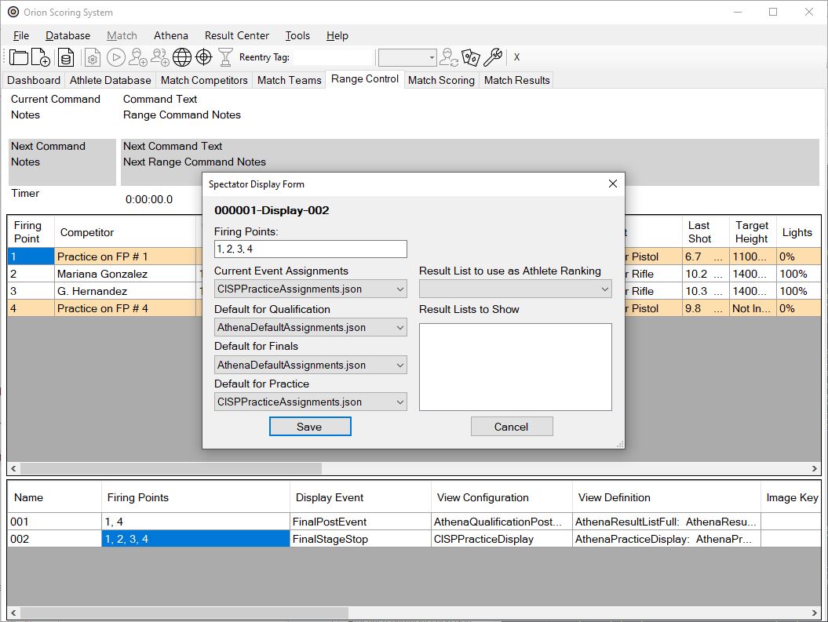Click the scoring cards icon in toolbar
This screenshot has height=622, width=828.
coord(470,56)
